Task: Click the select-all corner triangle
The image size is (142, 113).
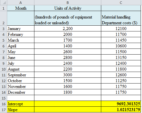Action: click(x=4, y=3)
